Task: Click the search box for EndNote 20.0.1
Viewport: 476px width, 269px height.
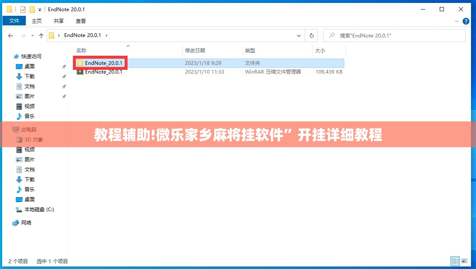Action: (x=394, y=35)
